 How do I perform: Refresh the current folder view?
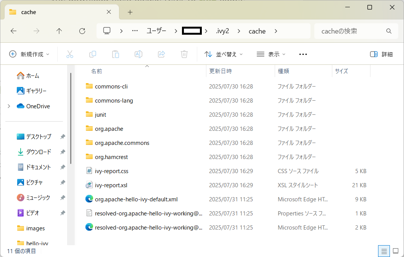[x=82, y=31]
